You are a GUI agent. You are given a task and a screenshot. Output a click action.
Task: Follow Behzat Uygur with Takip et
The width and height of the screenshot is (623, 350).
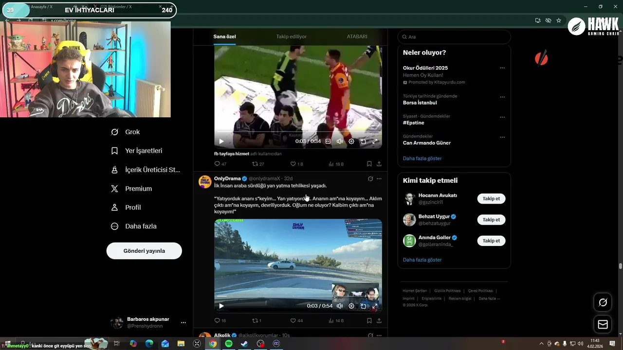tap(491, 220)
